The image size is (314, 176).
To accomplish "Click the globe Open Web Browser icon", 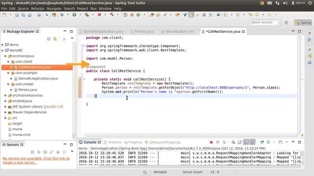I will 218,15.
